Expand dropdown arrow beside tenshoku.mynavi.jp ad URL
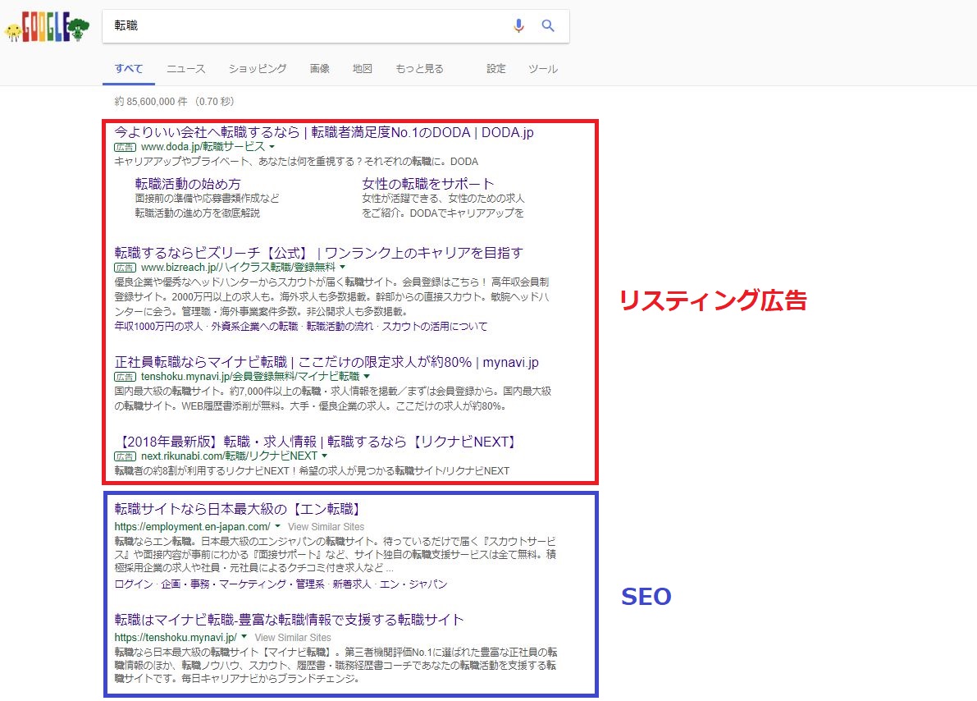Viewport: 977px width, 701px height. pyautogui.click(x=367, y=376)
